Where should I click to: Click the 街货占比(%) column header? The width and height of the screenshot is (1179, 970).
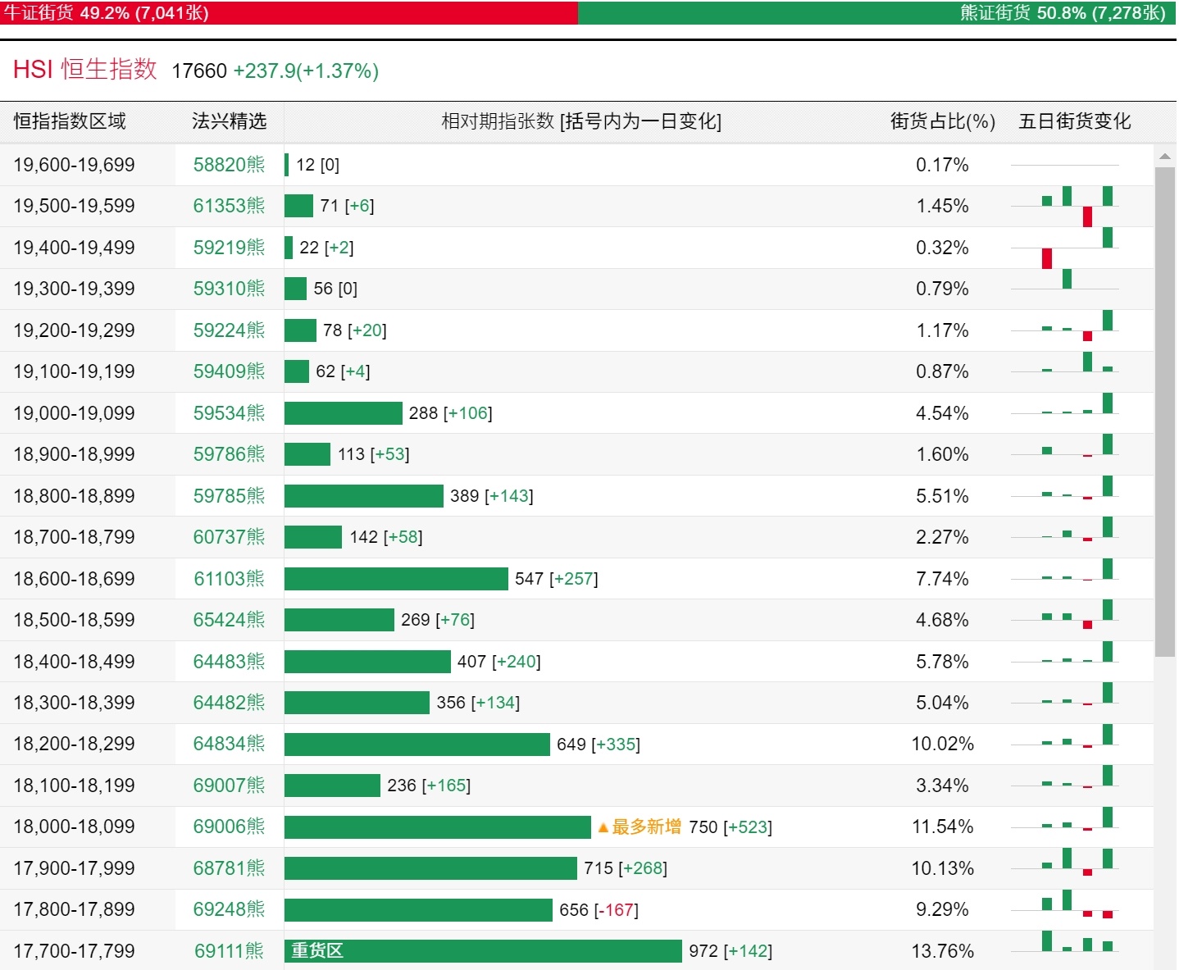tap(943, 121)
